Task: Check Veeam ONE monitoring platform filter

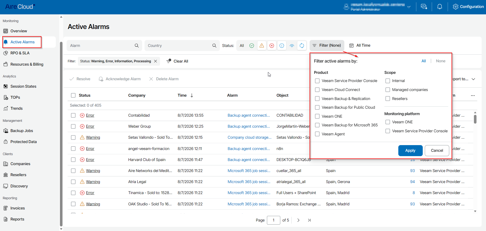Action: [x=388, y=122]
